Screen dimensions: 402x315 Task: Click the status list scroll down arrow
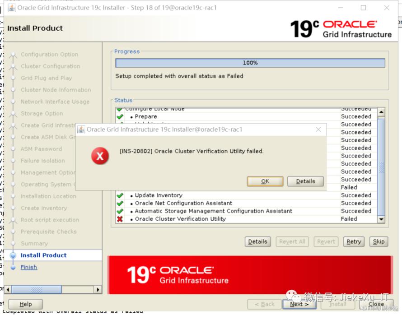pos(381,219)
